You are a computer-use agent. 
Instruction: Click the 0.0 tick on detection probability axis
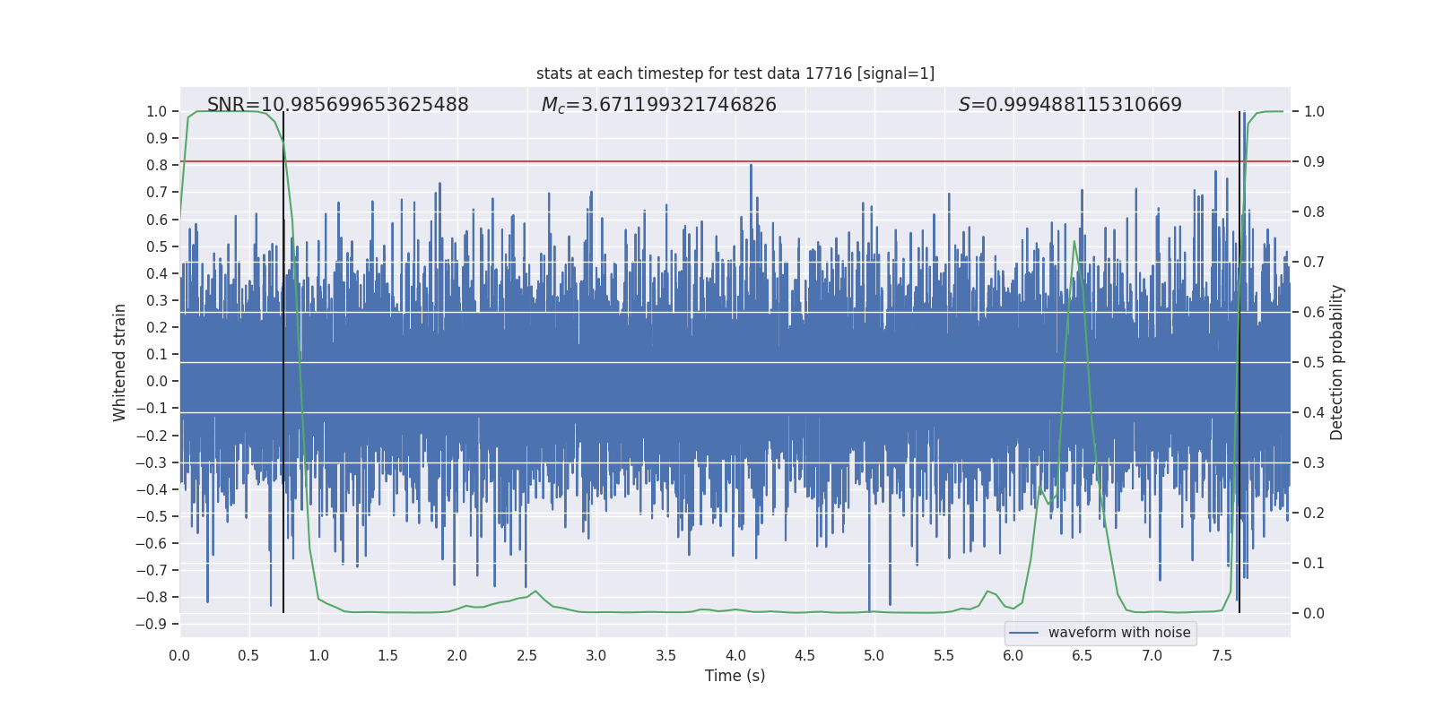coord(1314,613)
